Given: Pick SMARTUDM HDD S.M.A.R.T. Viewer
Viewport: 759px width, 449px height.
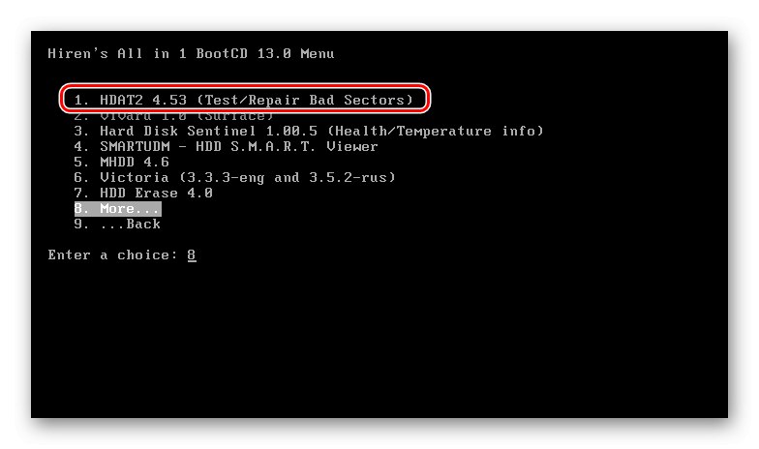Looking at the screenshot, I should (x=226, y=146).
